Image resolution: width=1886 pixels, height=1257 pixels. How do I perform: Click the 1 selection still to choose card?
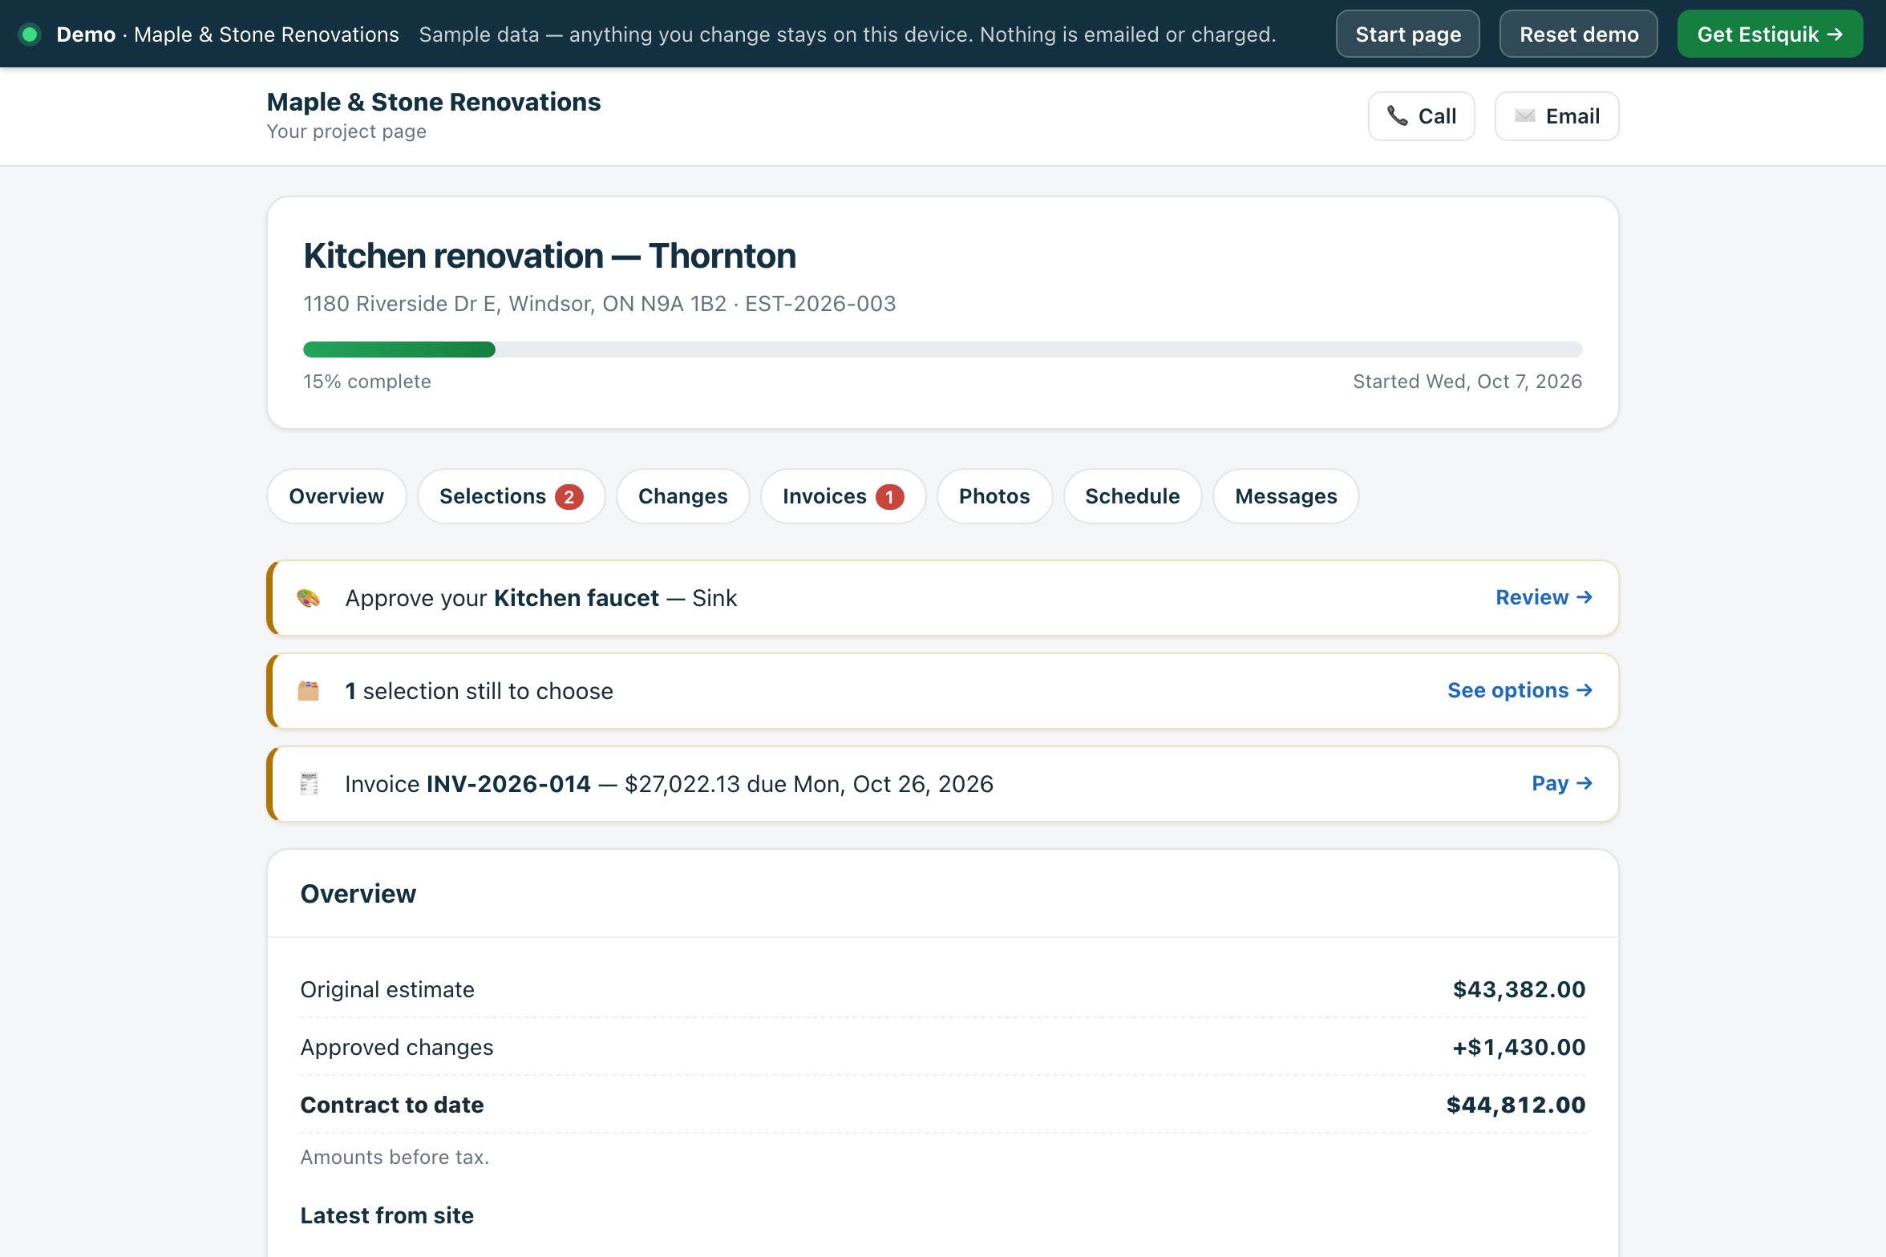coord(942,691)
